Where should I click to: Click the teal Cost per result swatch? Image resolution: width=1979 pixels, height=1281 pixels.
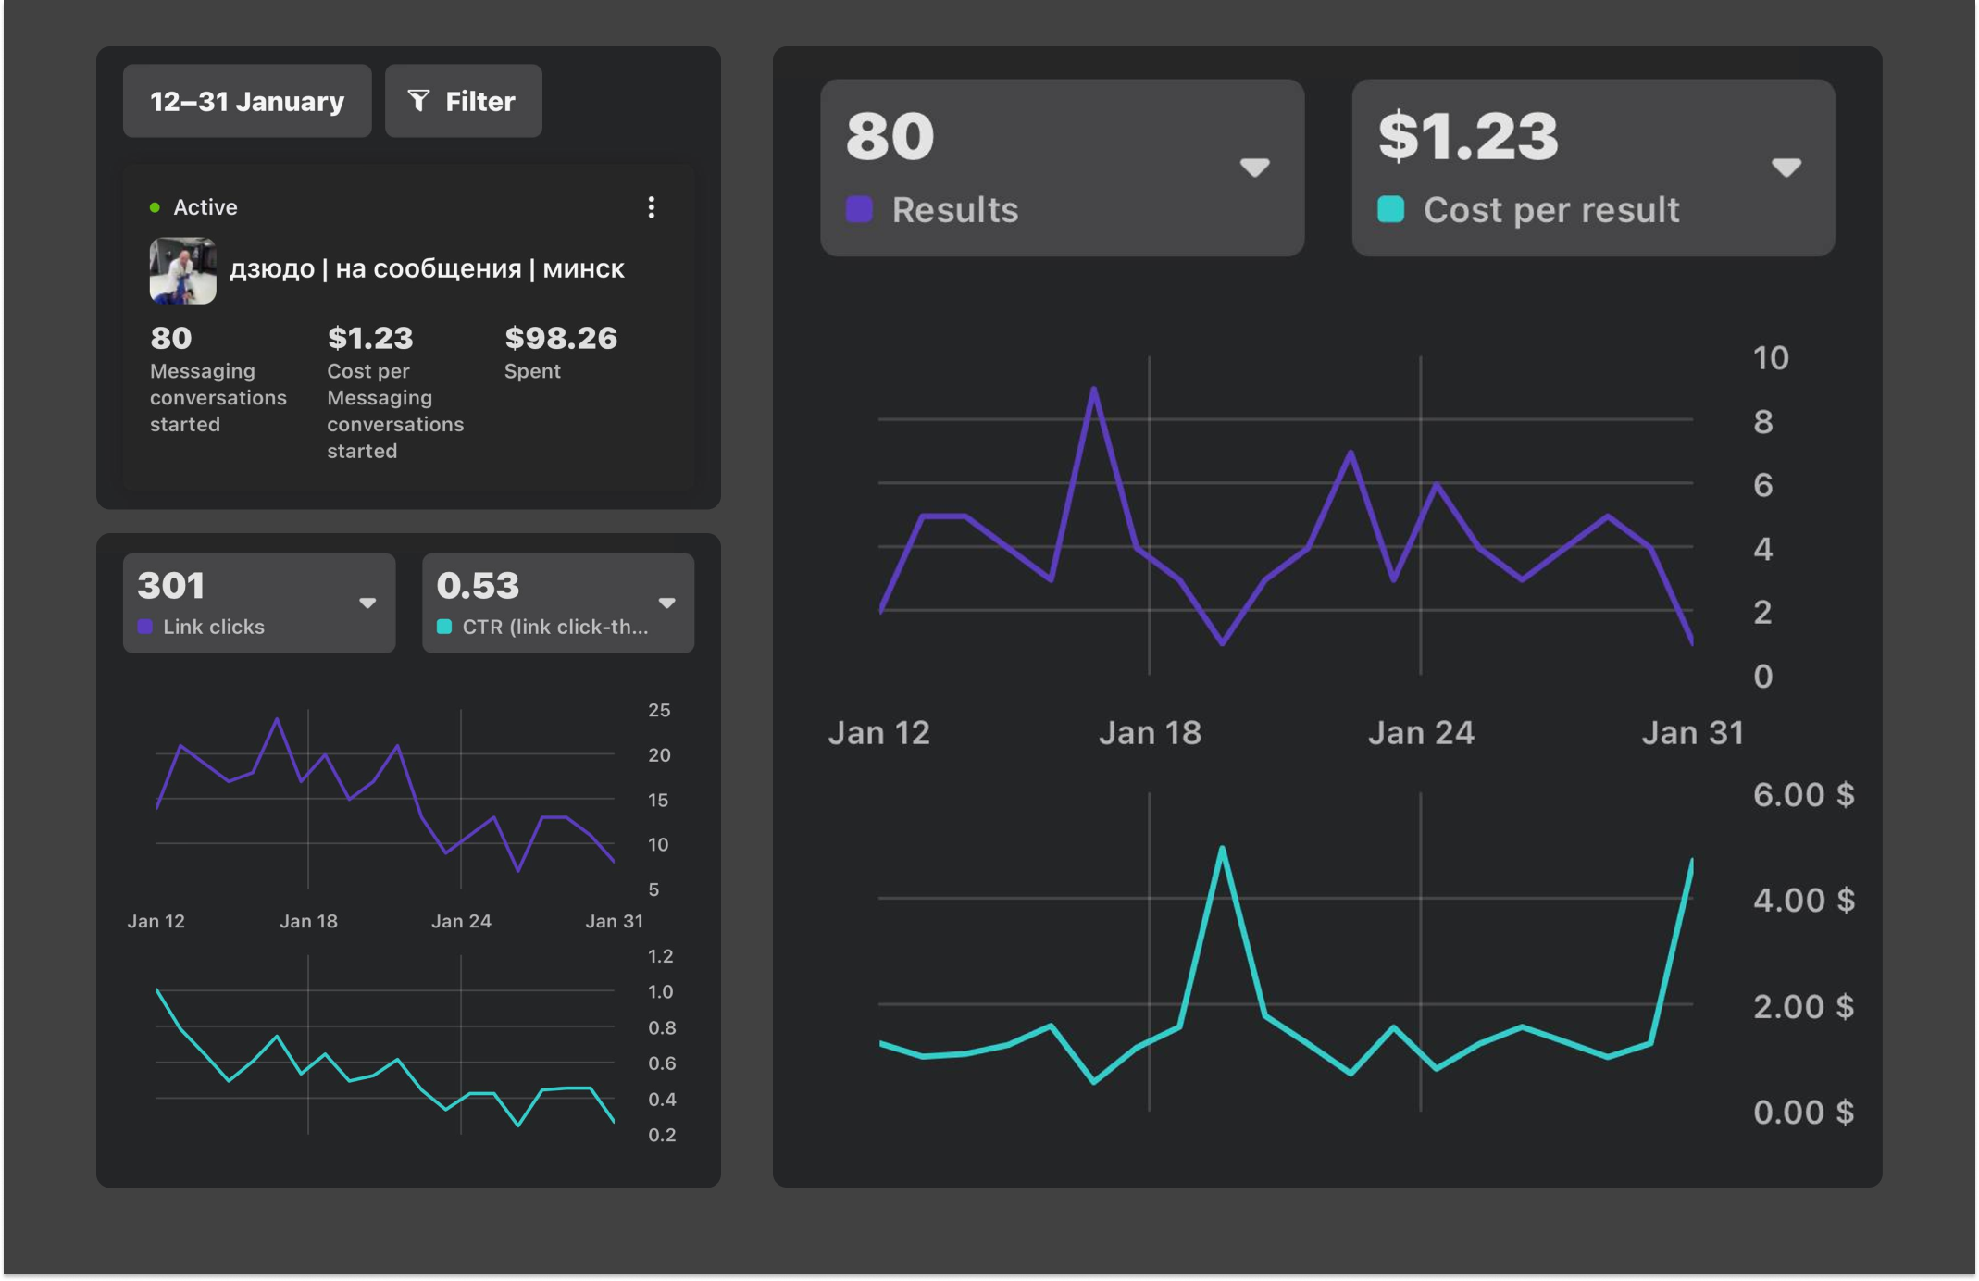pos(1390,209)
